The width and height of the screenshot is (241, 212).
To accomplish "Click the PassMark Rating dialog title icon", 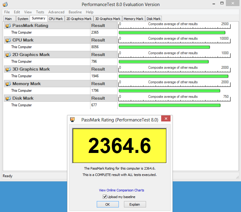I will 72,120.
